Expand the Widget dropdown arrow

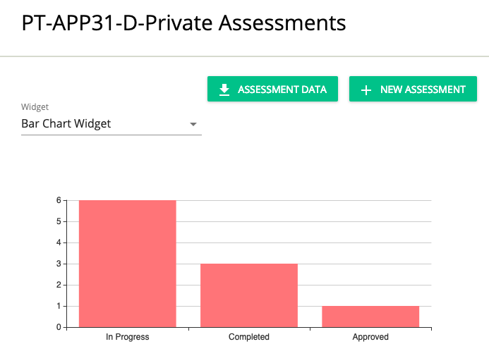click(x=193, y=124)
